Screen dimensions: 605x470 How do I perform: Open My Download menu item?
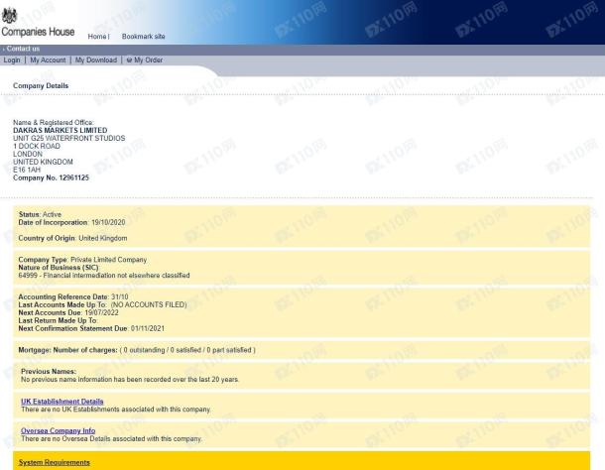coord(96,60)
